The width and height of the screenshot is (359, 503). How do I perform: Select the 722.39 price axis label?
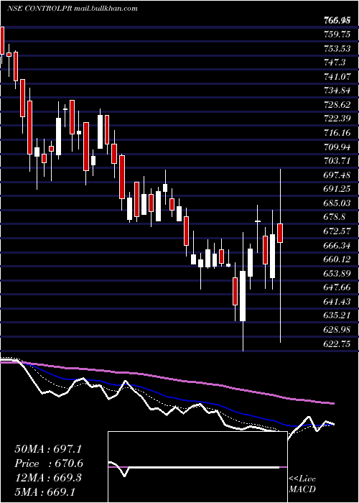tap(337, 119)
